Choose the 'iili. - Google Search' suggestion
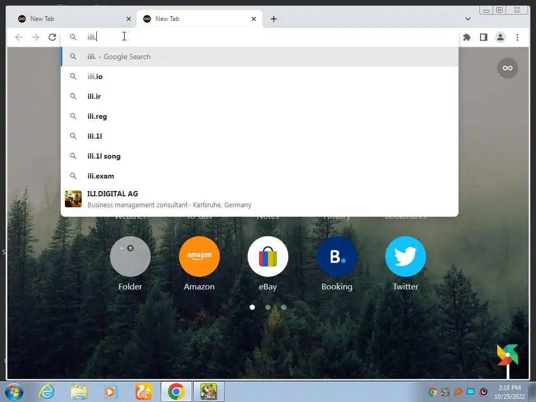 point(260,57)
